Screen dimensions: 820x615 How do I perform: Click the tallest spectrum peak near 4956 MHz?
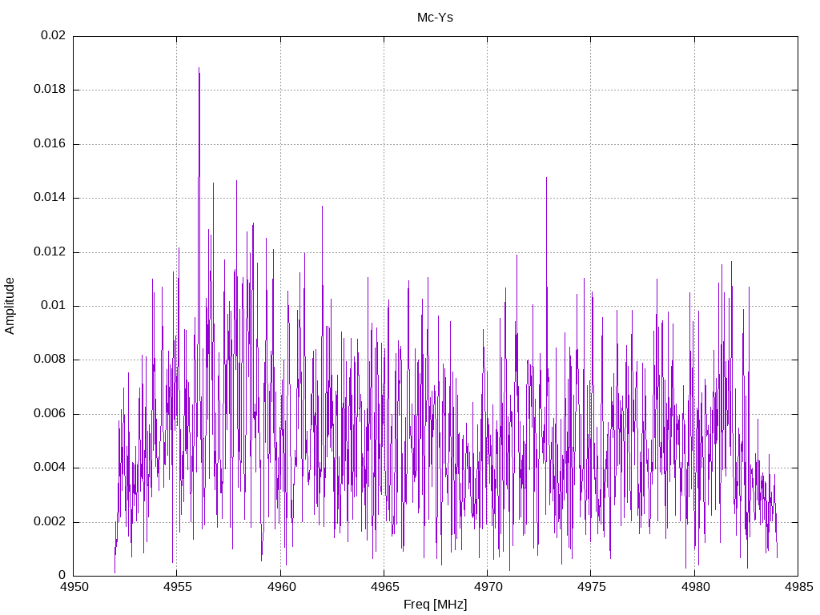pyautogui.click(x=199, y=68)
